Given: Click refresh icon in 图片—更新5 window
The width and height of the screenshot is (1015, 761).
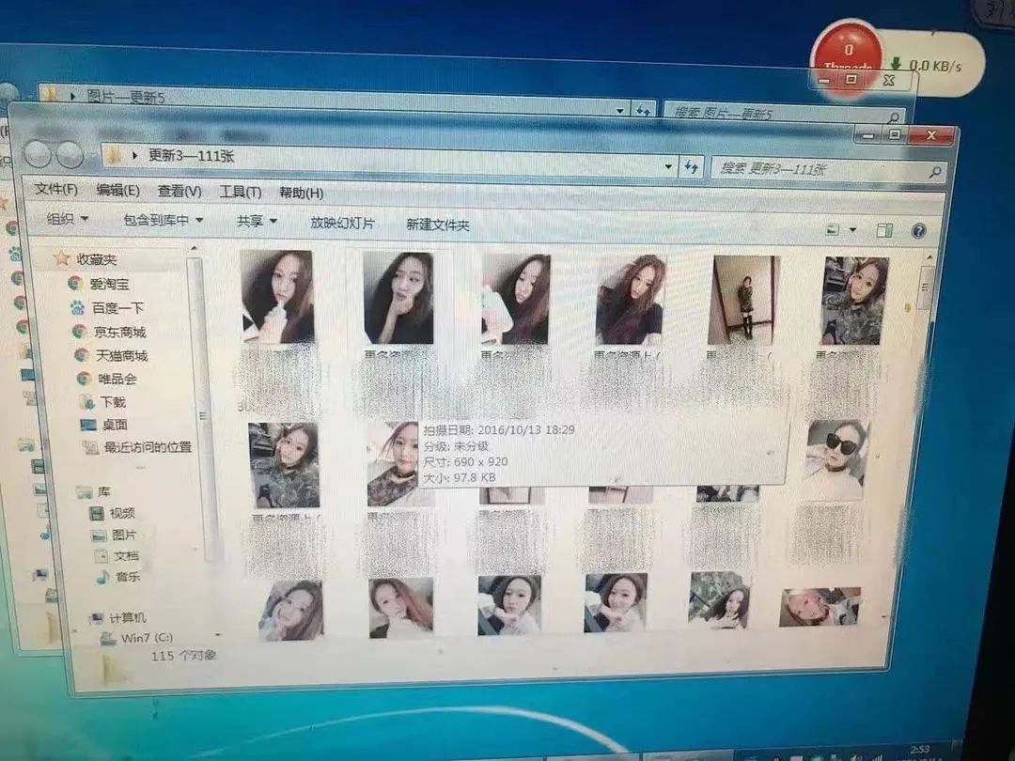Looking at the screenshot, I should pos(644,111).
